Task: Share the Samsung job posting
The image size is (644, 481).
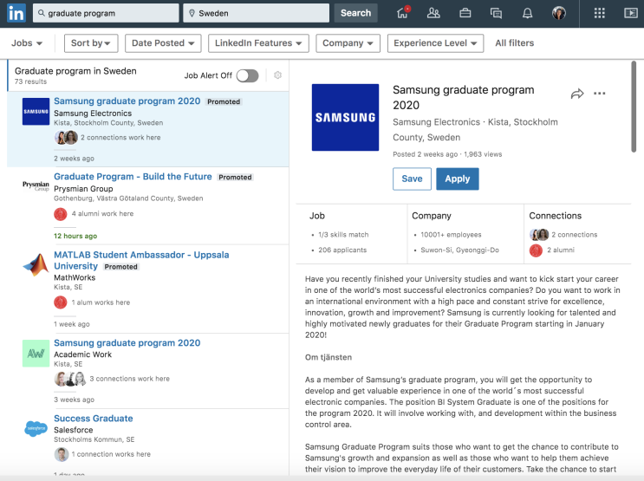Action: point(577,94)
